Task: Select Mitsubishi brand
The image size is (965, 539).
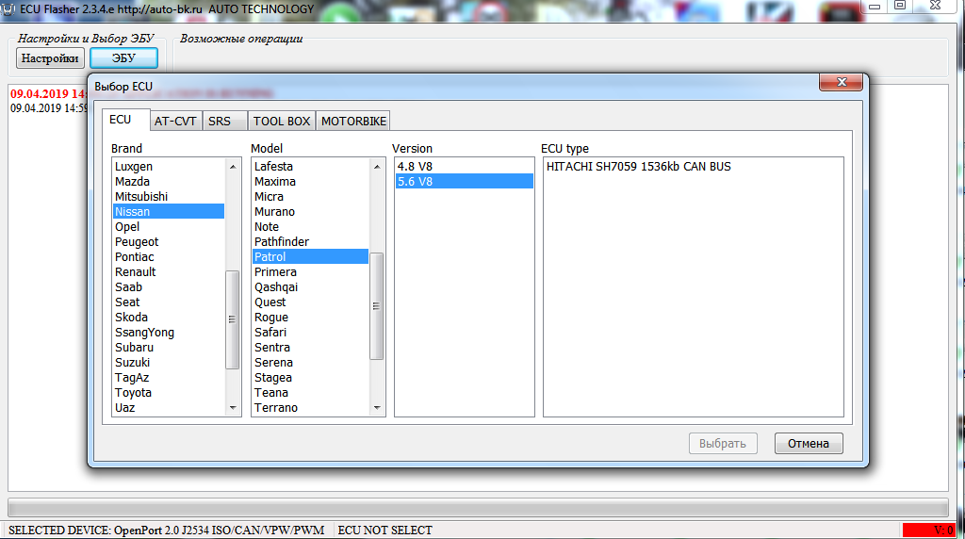Action: 168,196
